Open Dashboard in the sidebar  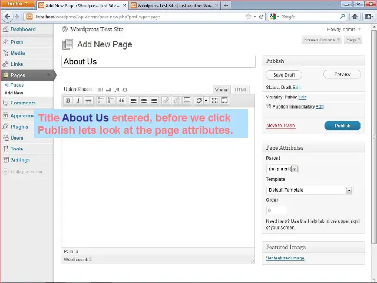(x=23, y=29)
